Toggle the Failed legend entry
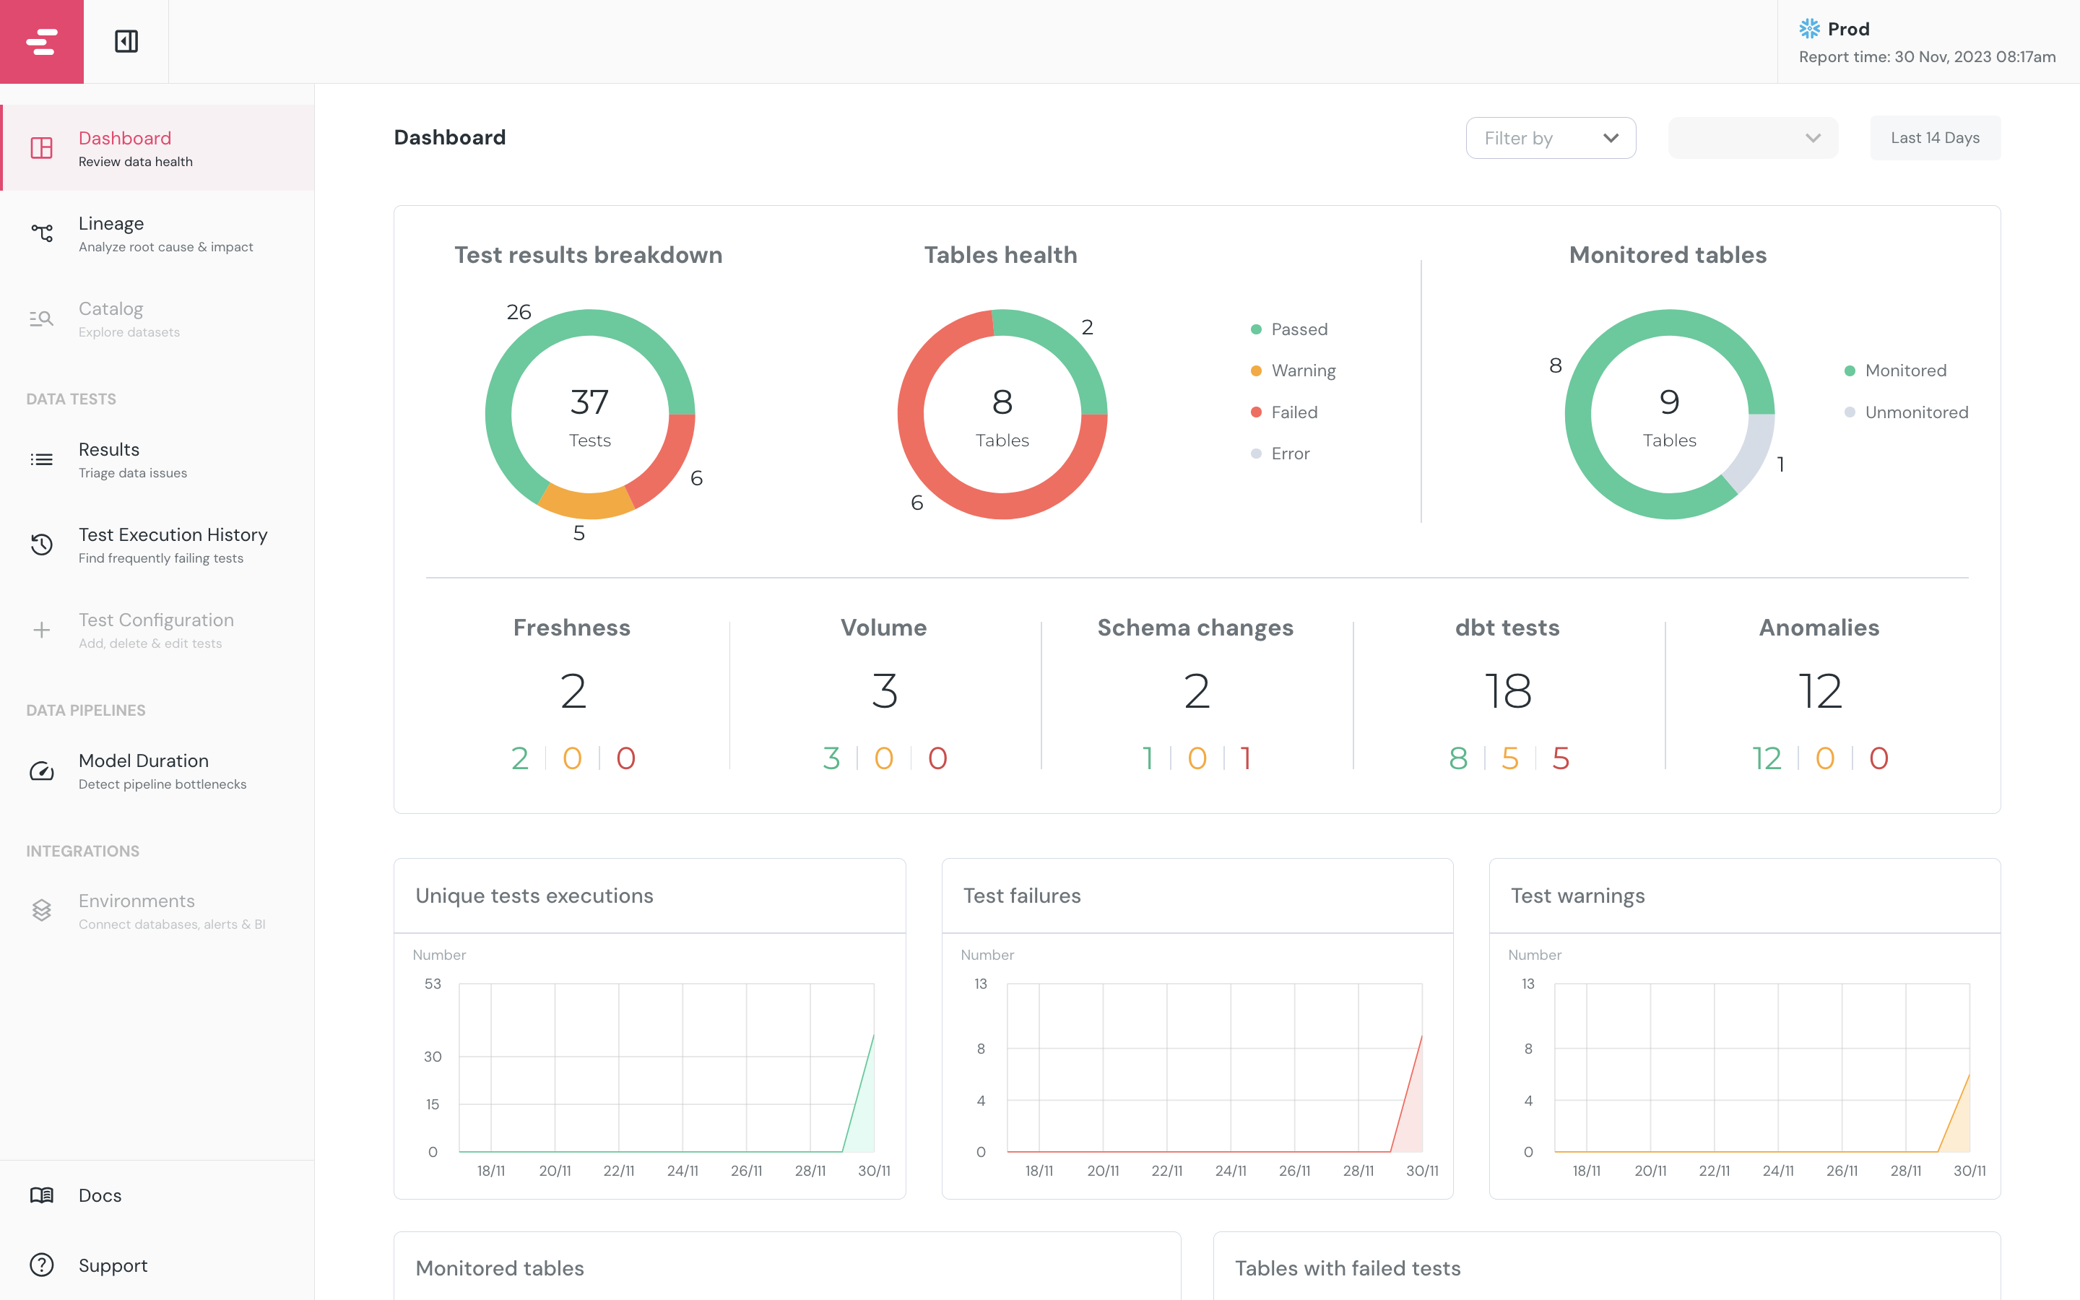This screenshot has height=1300, width=2080. tap(1284, 412)
